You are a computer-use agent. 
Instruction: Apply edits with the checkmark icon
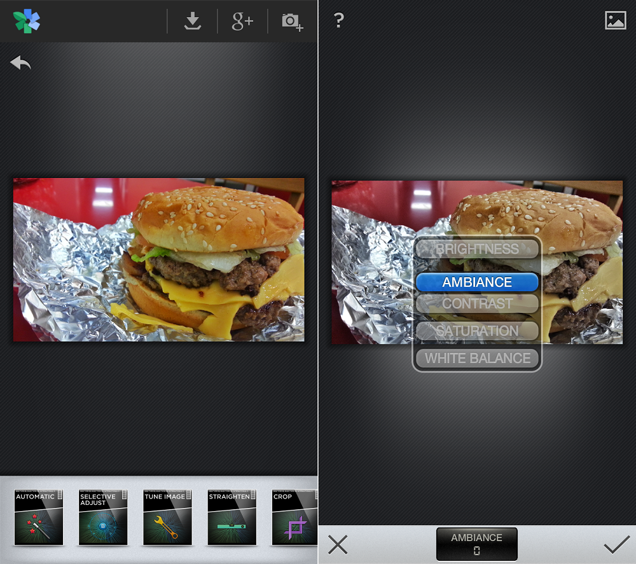[x=616, y=544]
